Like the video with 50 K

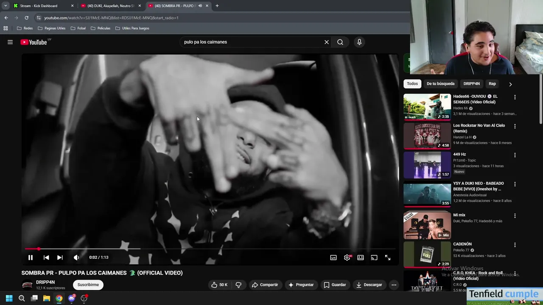pyautogui.click(x=219, y=285)
